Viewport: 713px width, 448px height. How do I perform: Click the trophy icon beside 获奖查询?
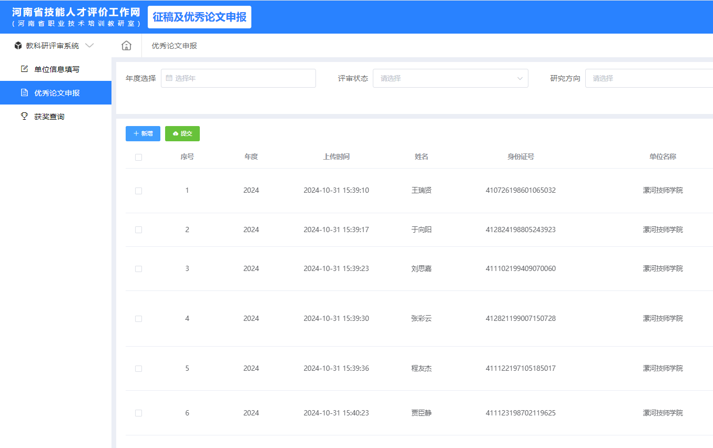(x=24, y=116)
